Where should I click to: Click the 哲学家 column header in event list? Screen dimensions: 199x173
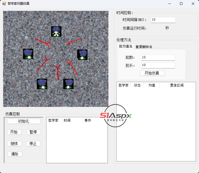pos(54,120)
